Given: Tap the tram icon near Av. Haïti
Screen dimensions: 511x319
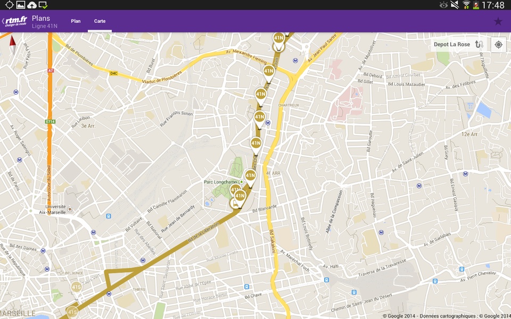Looking at the screenshot, I should (326, 280).
